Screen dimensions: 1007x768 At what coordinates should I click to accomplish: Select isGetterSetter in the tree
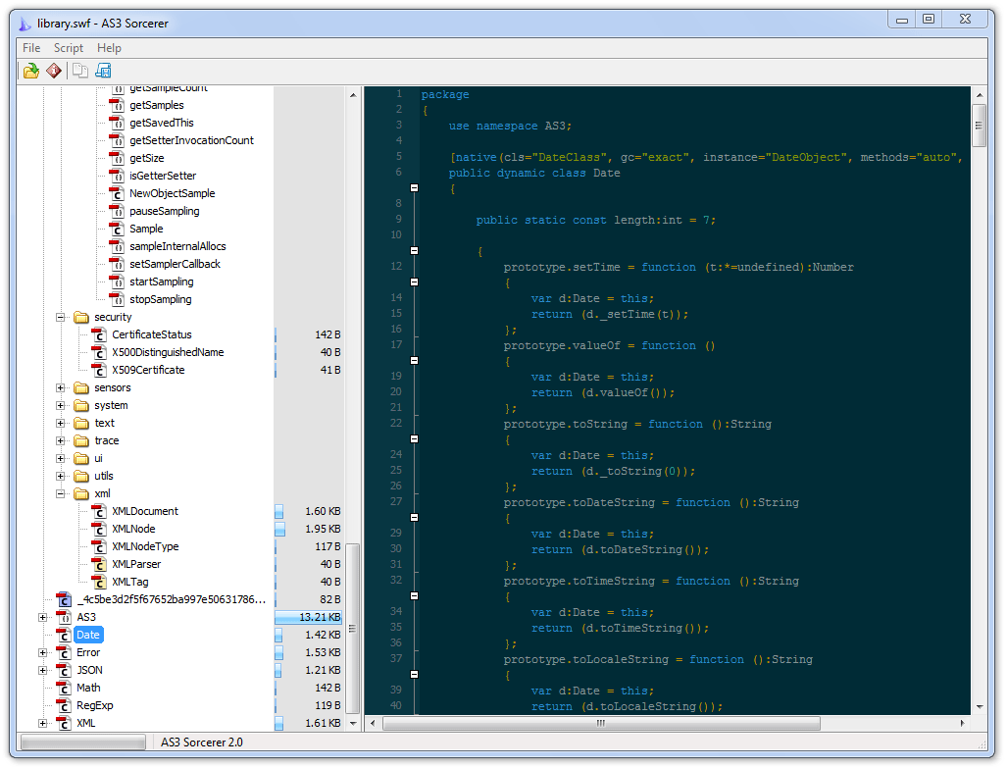(x=163, y=177)
